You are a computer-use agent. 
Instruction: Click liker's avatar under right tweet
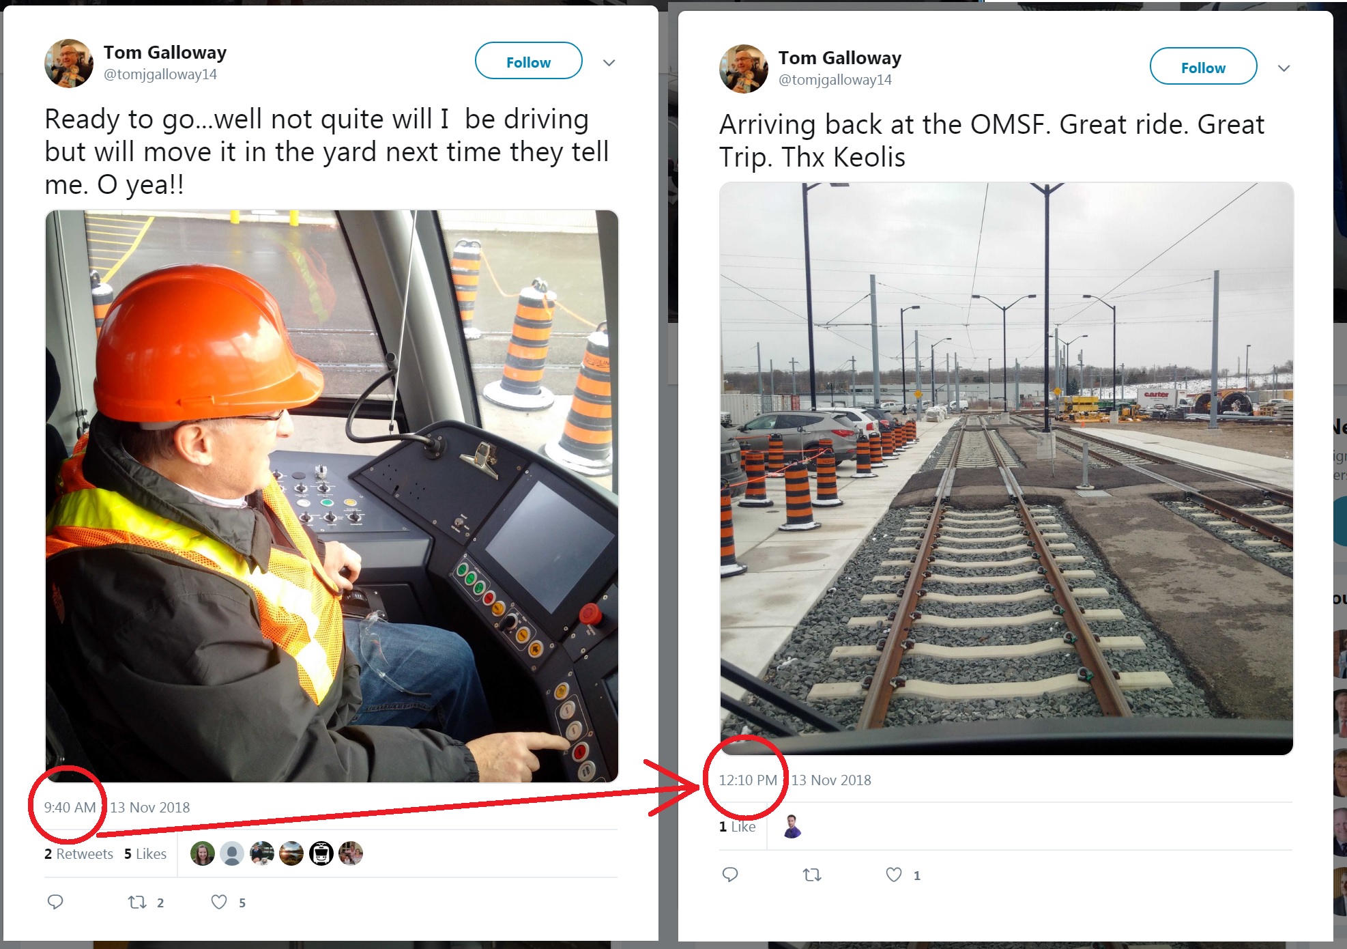pos(792,827)
